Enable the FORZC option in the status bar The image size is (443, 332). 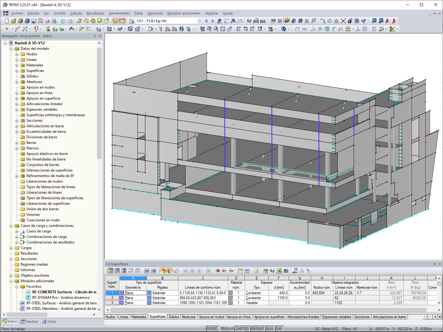point(212,328)
